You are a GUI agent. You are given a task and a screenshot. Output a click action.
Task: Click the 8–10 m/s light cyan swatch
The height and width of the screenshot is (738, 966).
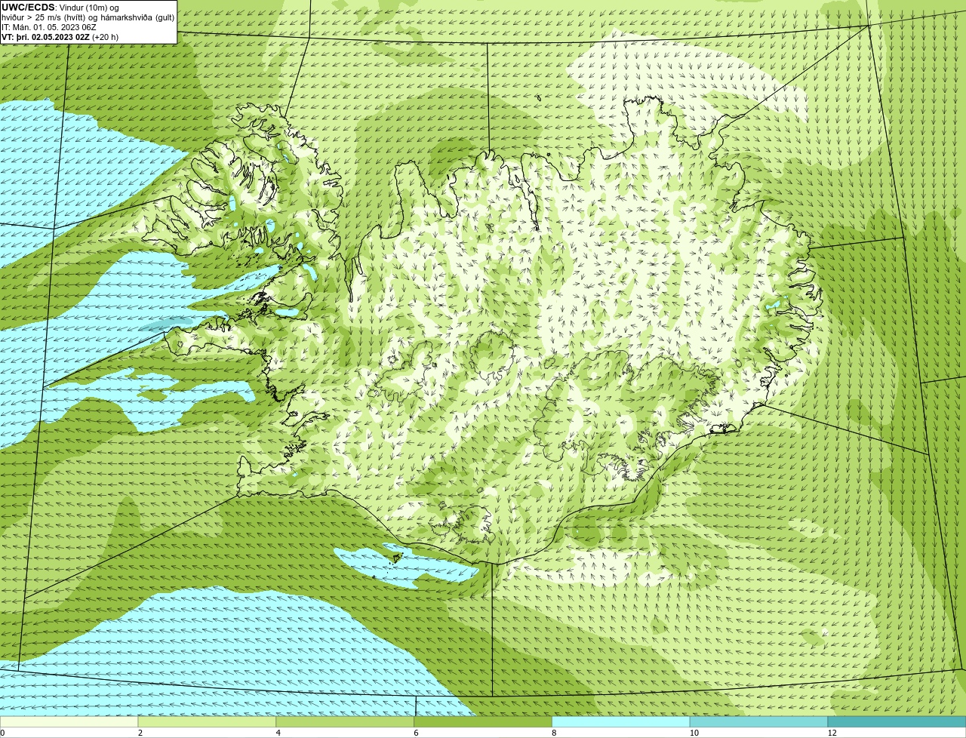tap(621, 722)
